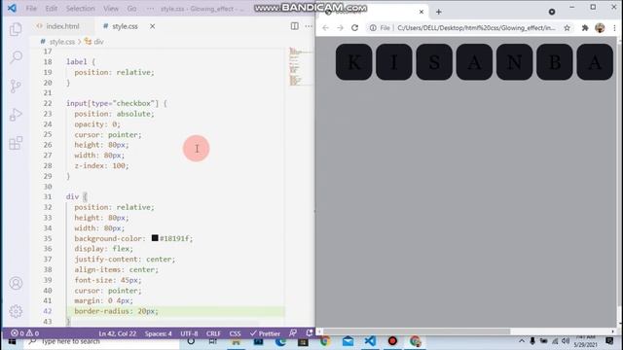Open the Extensions view
The width and height of the screenshot is (623, 350).
[16, 143]
